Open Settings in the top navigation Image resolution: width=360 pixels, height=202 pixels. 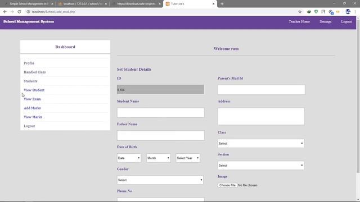tap(325, 21)
